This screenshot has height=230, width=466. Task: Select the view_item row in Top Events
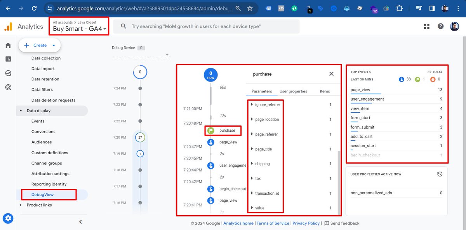pos(396,109)
